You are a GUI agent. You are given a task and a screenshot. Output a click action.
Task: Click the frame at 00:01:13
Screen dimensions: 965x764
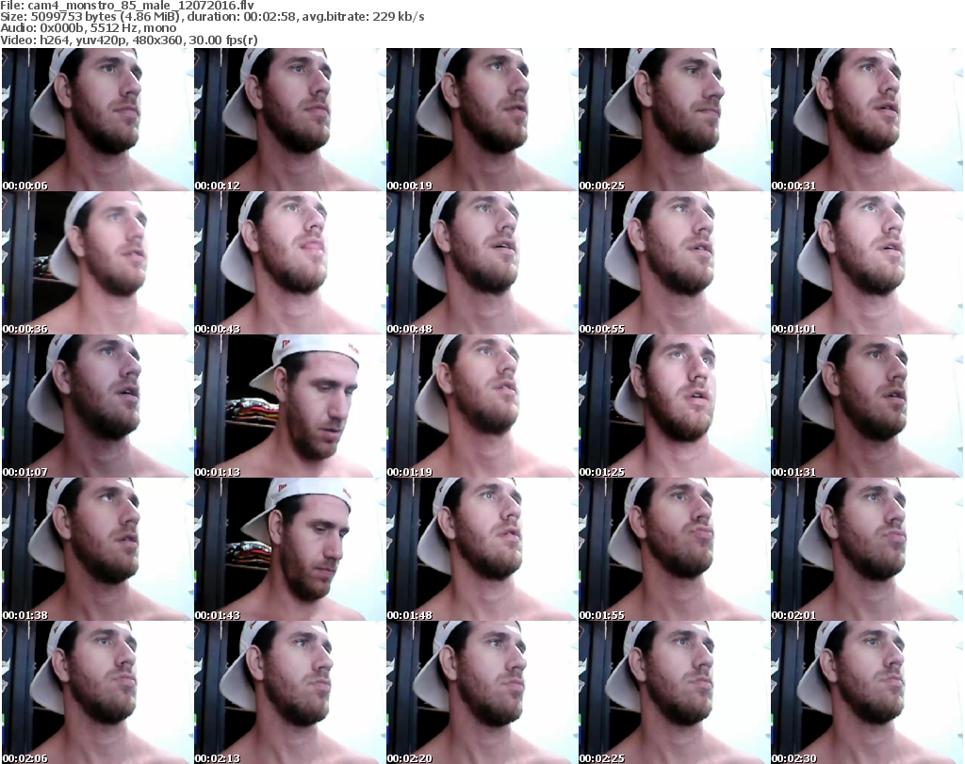pos(289,406)
